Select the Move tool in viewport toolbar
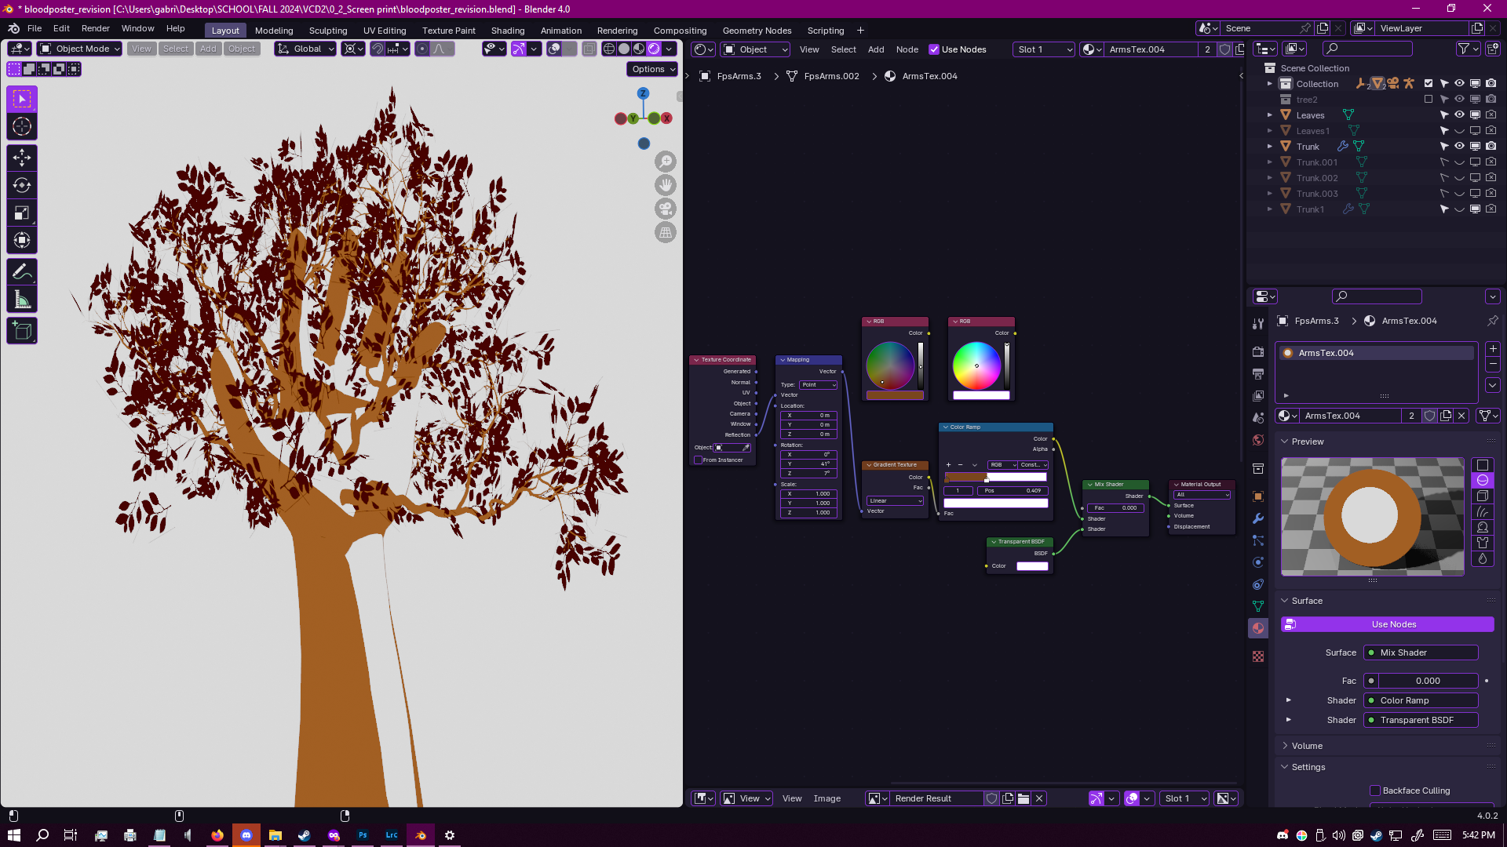This screenshot has height=847, width=1507. coord(22,158)
